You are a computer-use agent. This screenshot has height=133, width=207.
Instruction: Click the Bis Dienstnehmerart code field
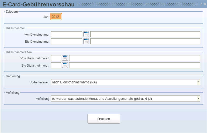coord(56,65)
